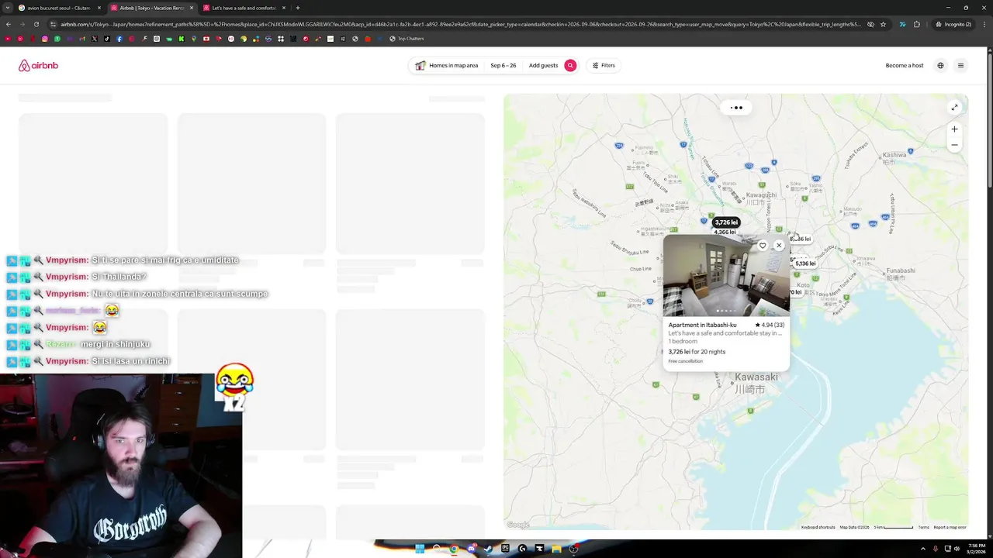993x558 pixels.
Task: Open Steam from the taskbar
Action: [488, 549]
